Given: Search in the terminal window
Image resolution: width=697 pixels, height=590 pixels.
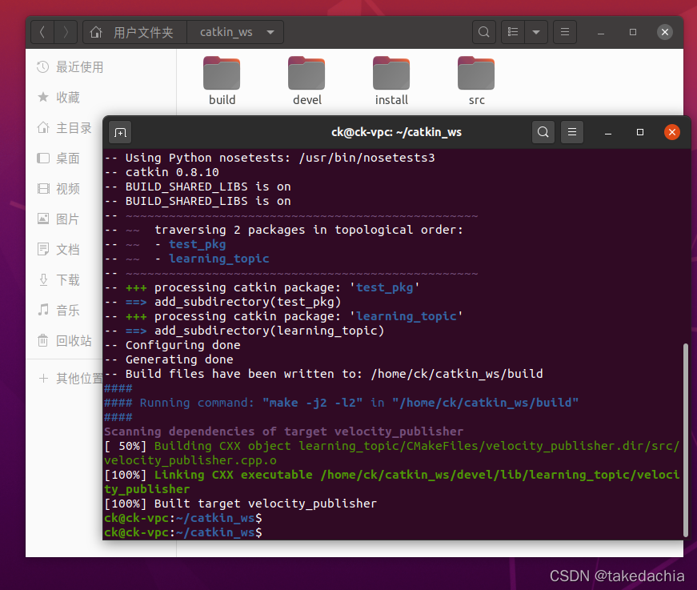Looking at the screenshot, I should [x=543, y=132].
